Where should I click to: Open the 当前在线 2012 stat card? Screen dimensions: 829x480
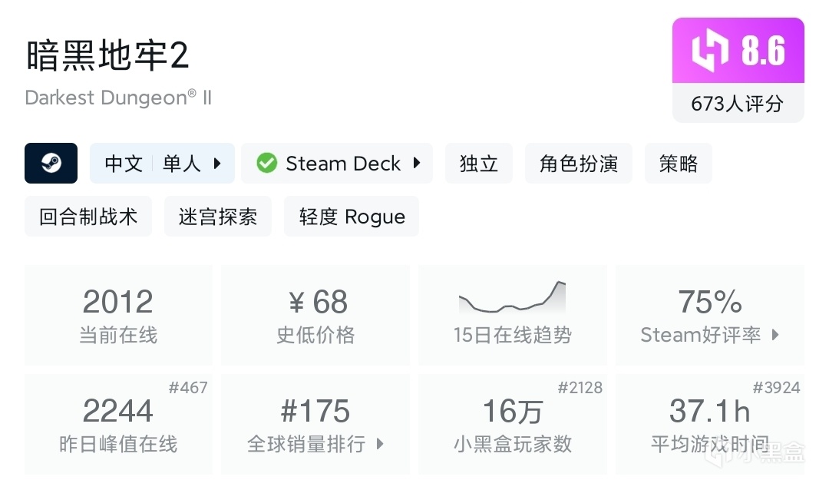coord(118,316)
